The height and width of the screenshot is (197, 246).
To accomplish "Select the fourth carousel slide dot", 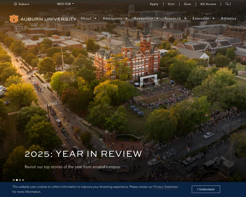I will (23, 180).
